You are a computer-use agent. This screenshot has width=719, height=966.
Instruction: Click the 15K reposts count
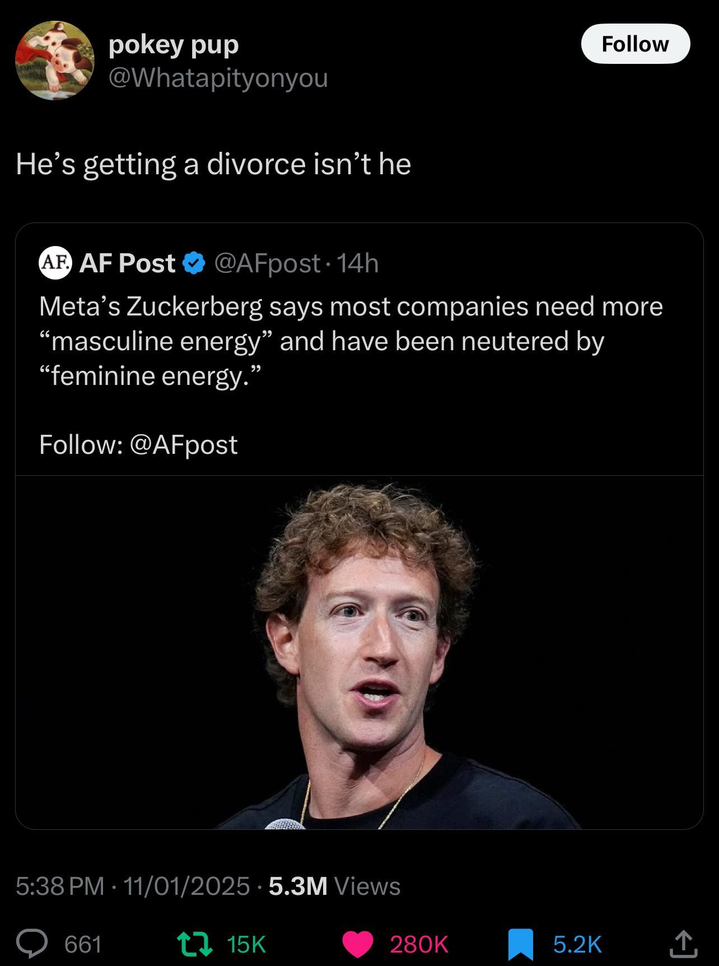(x=246, y=945)
